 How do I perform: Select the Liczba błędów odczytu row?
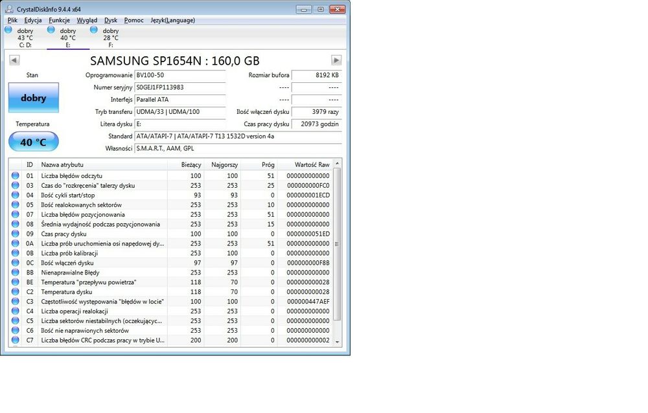coord(170,175)
